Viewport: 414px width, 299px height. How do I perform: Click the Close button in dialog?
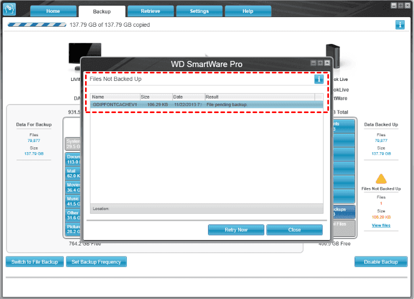pyautogui.click(x=294, y=230)
